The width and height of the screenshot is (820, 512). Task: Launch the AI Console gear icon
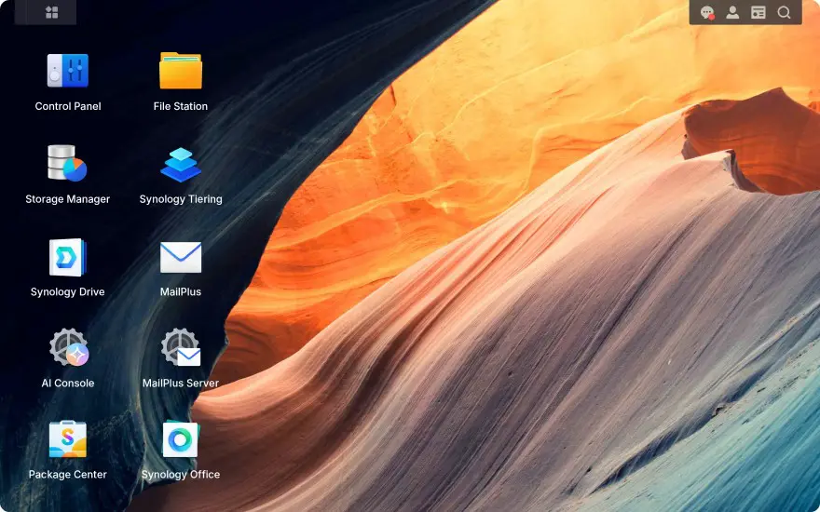coord(68,348)
